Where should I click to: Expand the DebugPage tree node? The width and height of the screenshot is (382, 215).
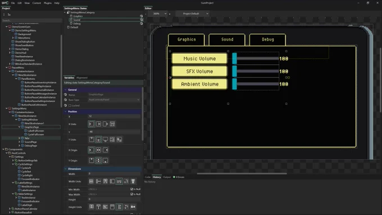(19, 145)
